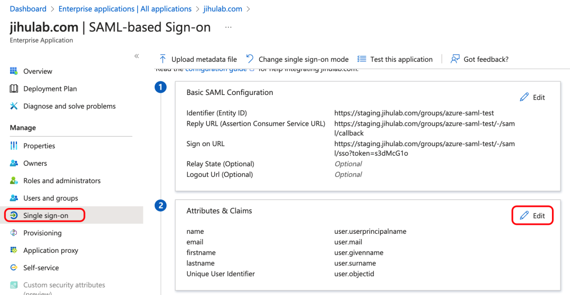Open Custom security attributes item
The image size is (570, 295).
[x=64, y=285]
